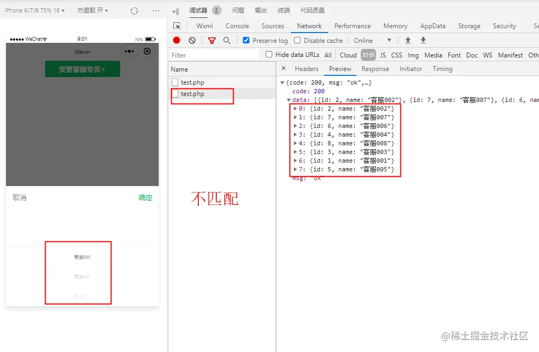Expand item 0 with name 客服002

[x=295, y=108]
